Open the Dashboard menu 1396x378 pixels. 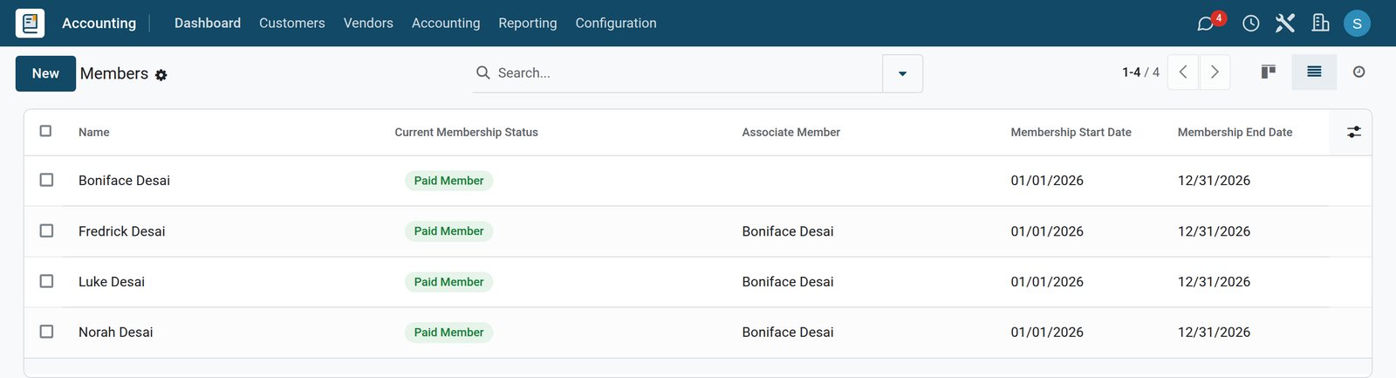(x=208, y=23)
